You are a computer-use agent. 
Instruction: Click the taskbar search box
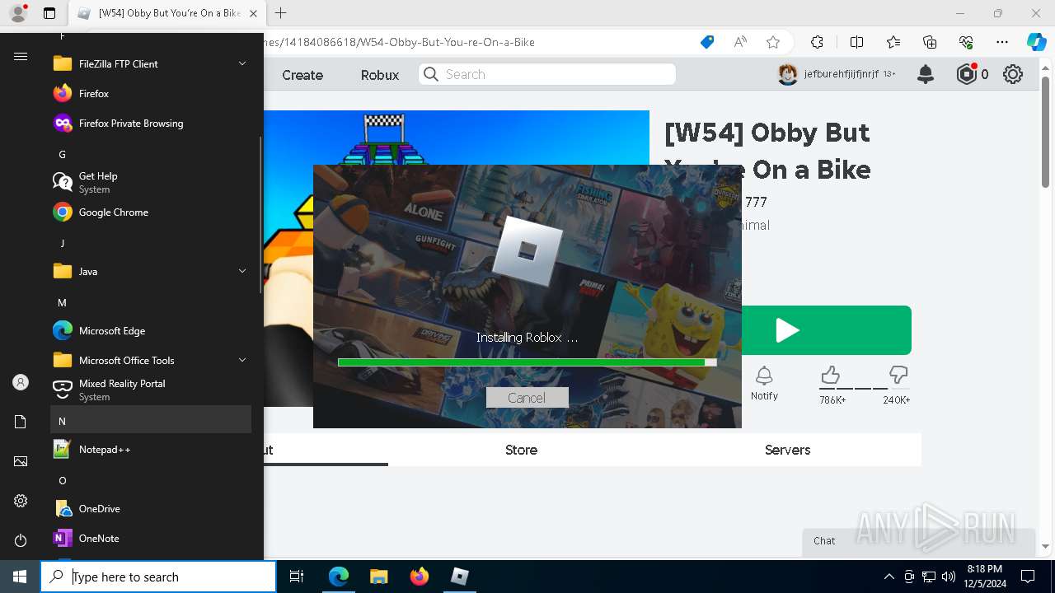click(x=158, y=577)
